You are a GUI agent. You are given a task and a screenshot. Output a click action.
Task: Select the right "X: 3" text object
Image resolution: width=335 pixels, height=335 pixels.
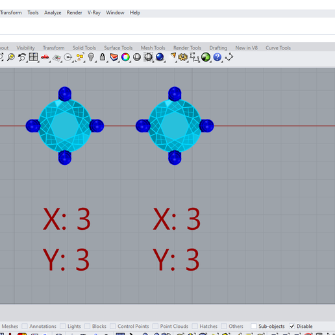pyautogui.click(x=177, y=219)
